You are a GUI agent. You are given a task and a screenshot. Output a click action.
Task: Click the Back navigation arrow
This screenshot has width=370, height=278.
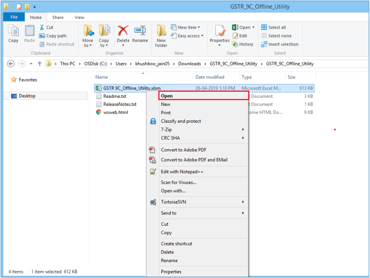coord(11,64)
